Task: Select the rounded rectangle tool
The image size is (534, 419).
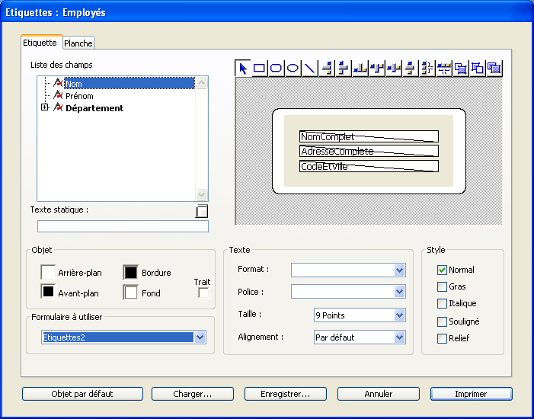Action: (277, 68)
